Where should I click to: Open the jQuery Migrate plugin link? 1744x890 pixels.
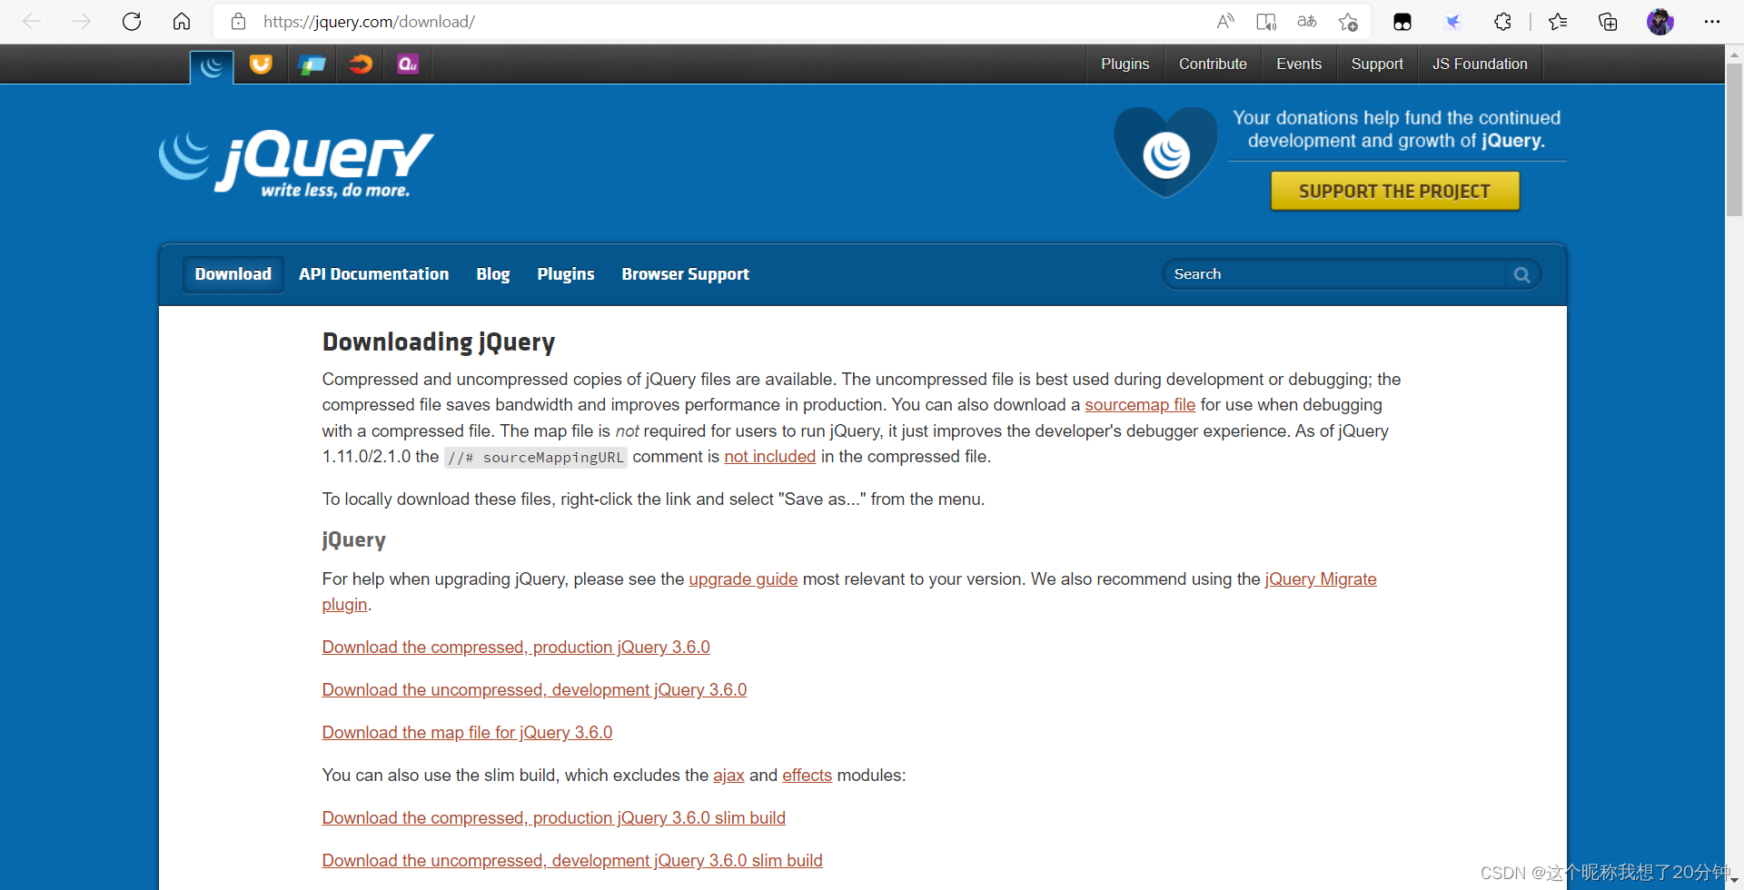pyautogui.click(x=1320, y=579)
